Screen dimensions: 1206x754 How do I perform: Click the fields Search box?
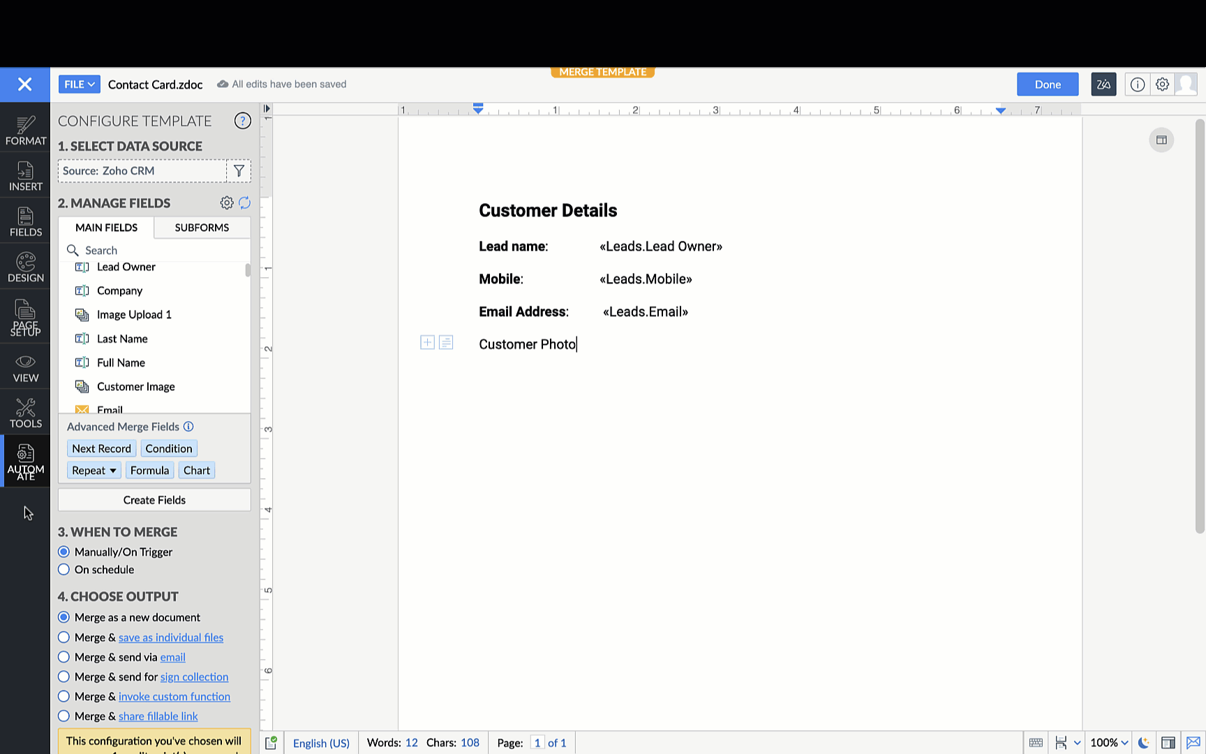tap(161, 251)
